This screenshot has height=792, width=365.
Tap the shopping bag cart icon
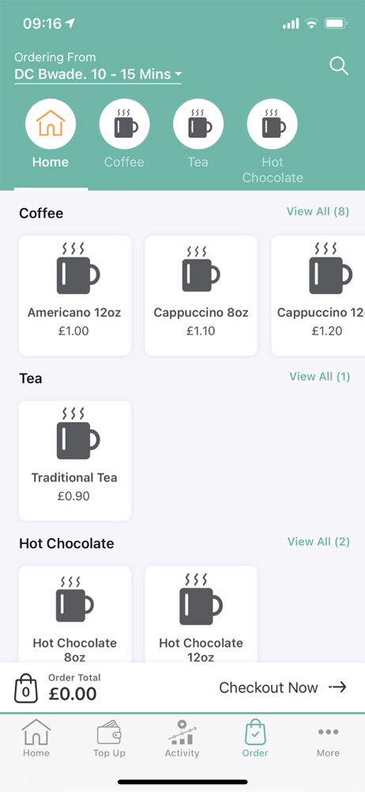26,687
